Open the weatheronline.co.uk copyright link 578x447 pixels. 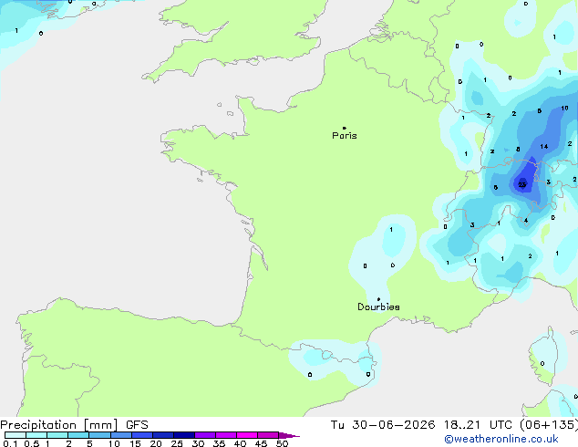point(501,439)
